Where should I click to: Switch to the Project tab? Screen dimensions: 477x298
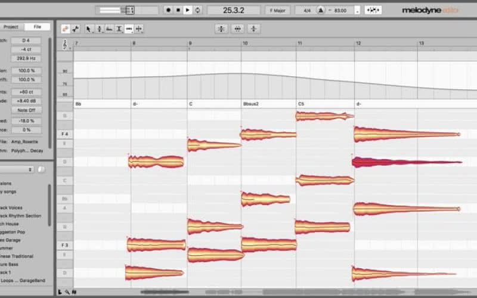click(11, 27)
